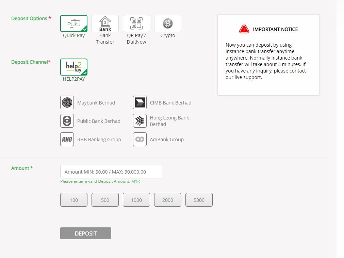Select the Maybank Berhad logo
Screen dimensions: 344x258
[x=67, y=102]
